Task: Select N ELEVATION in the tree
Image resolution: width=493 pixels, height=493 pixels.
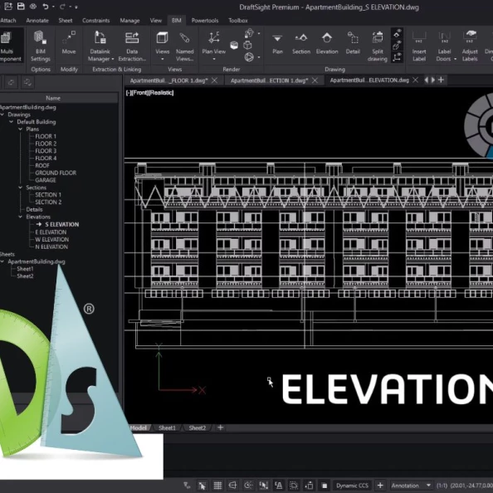Action: (x=51, y=247)
